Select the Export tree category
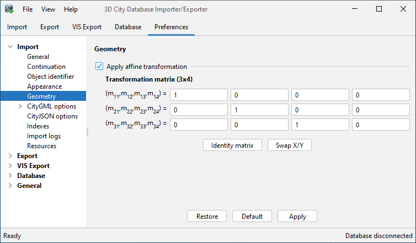This screenshot has width=416, height=243. pyautogui.click(x=27, y=156)
